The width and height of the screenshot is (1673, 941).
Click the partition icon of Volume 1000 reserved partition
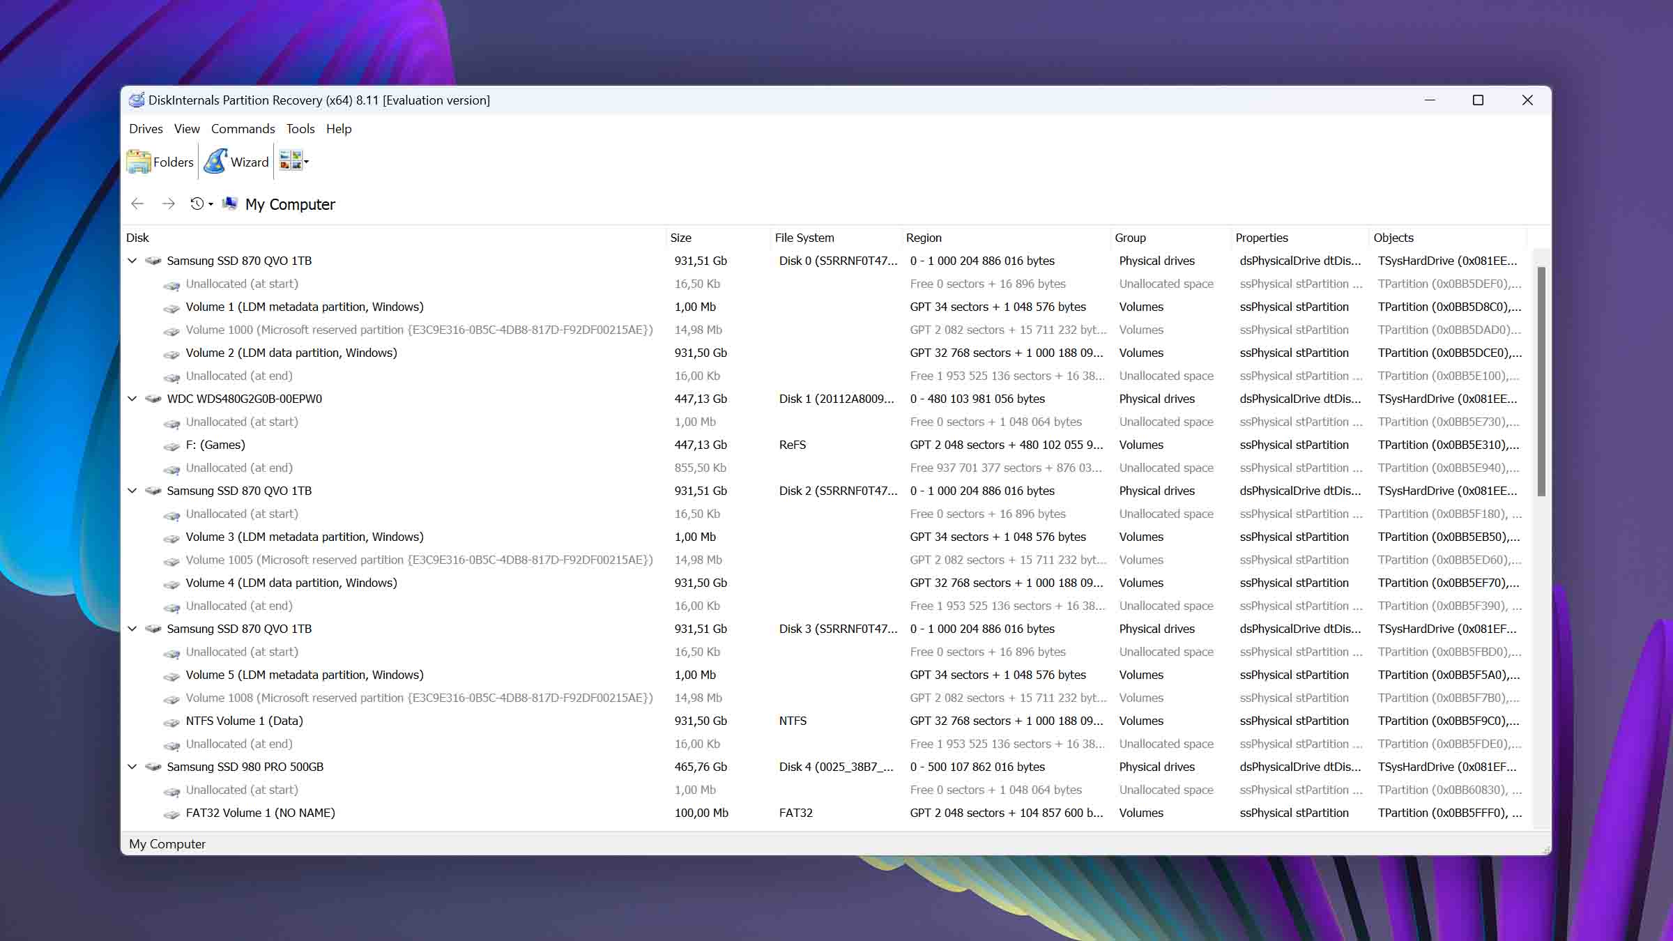(171, 330)
